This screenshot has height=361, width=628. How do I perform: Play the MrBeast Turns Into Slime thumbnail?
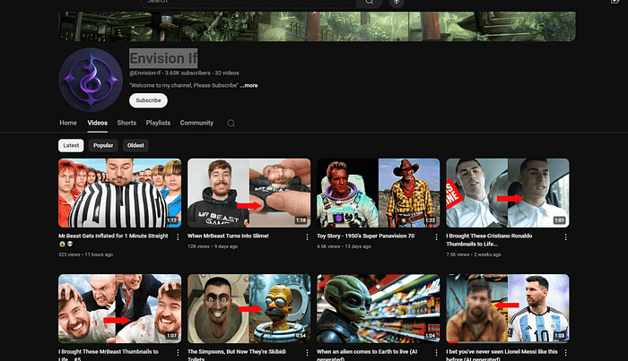(x=249, y=193)
